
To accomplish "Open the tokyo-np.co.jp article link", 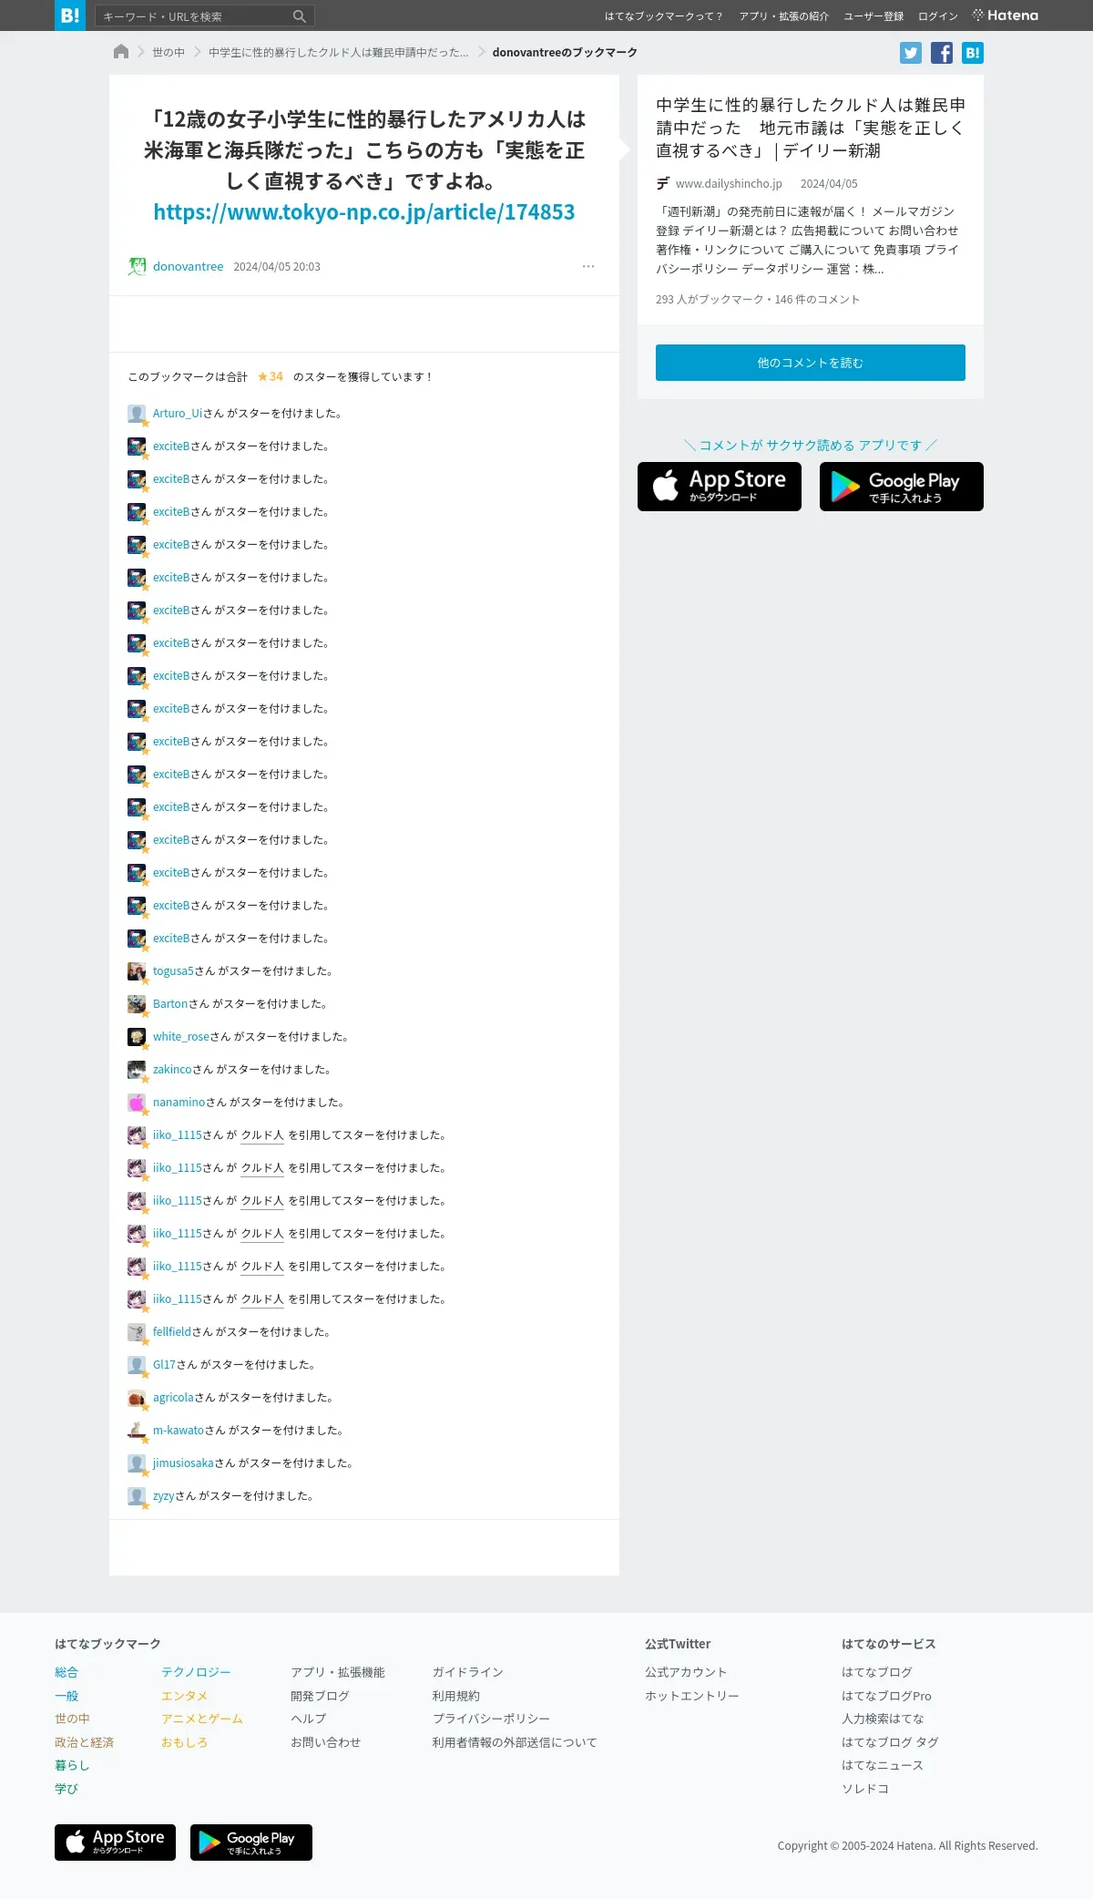I will (364, 212).
